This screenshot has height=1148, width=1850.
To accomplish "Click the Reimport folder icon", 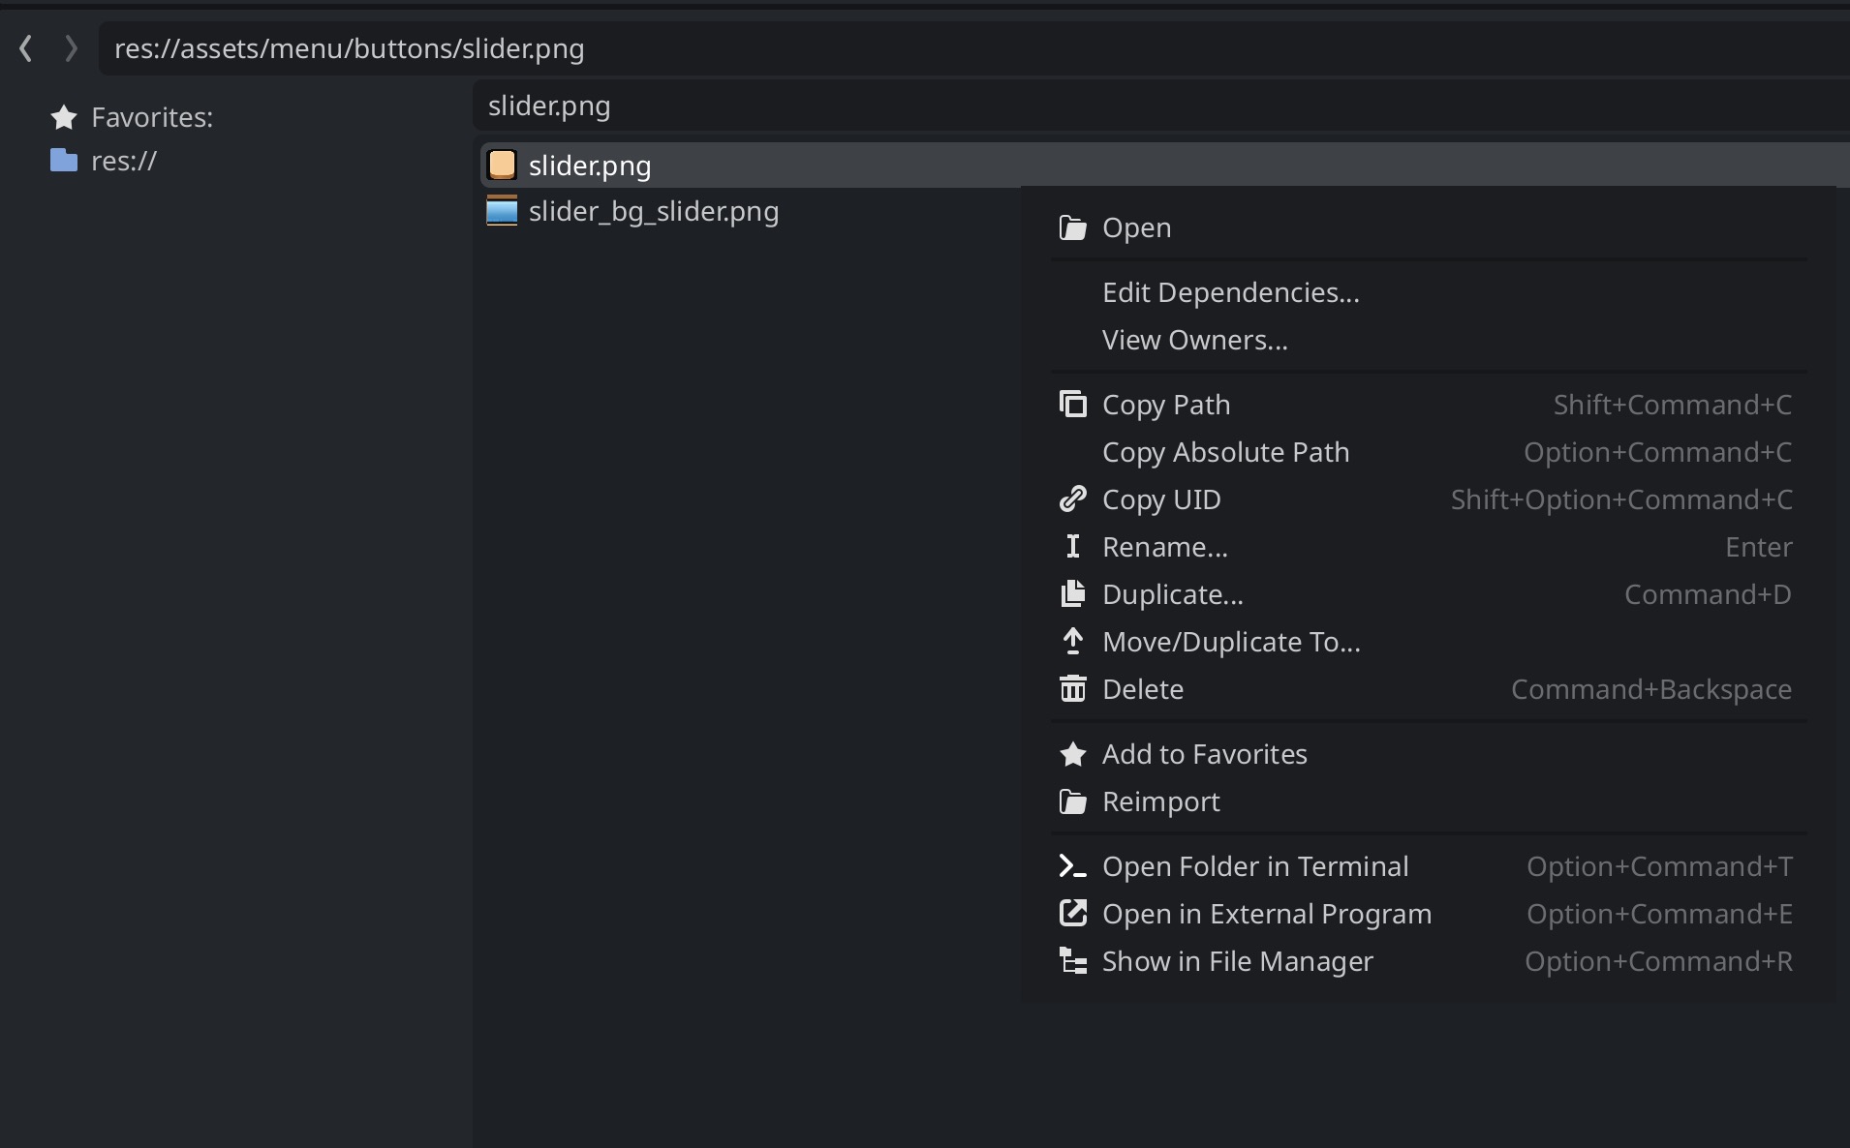I will pyautogui.click(x=1073, y=801).
